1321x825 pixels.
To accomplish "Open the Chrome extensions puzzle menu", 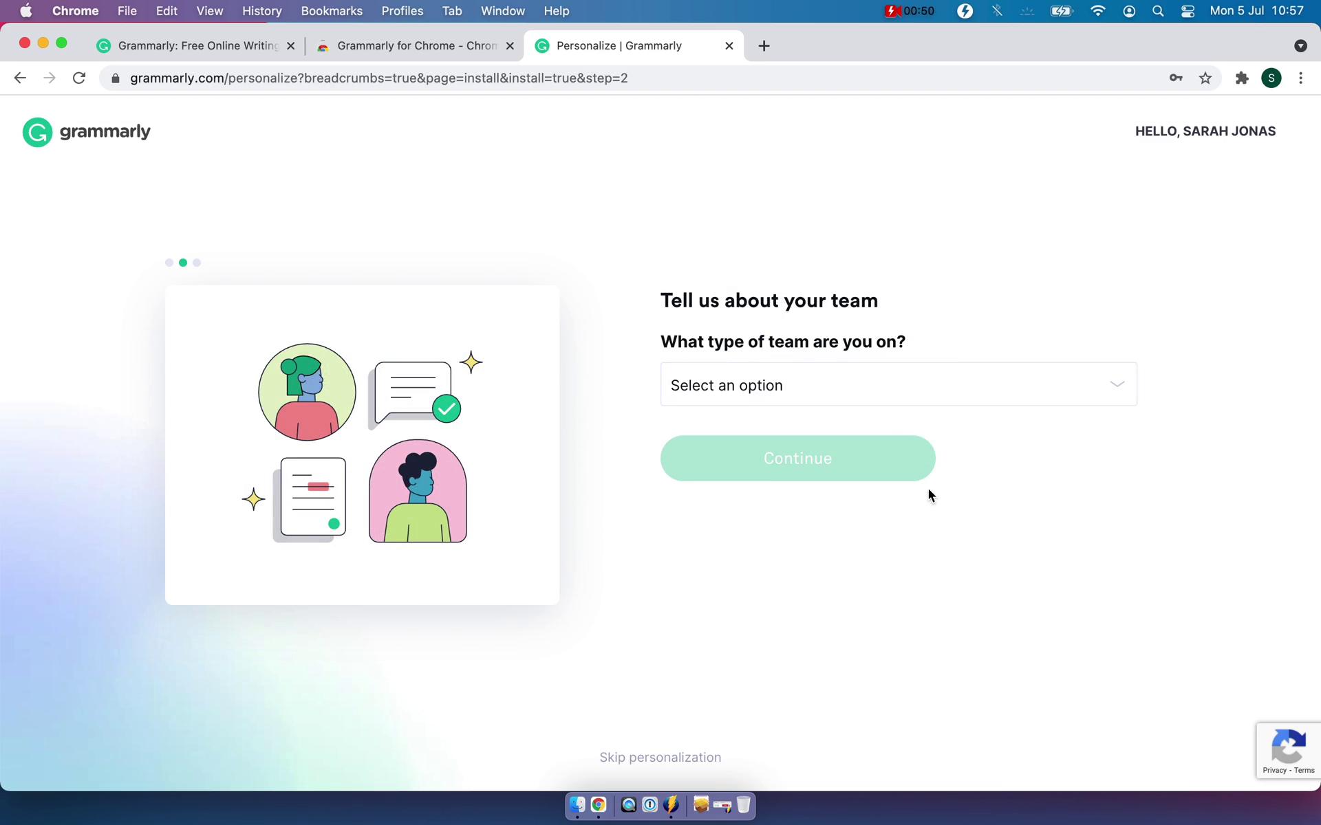I will [1242, 78].
